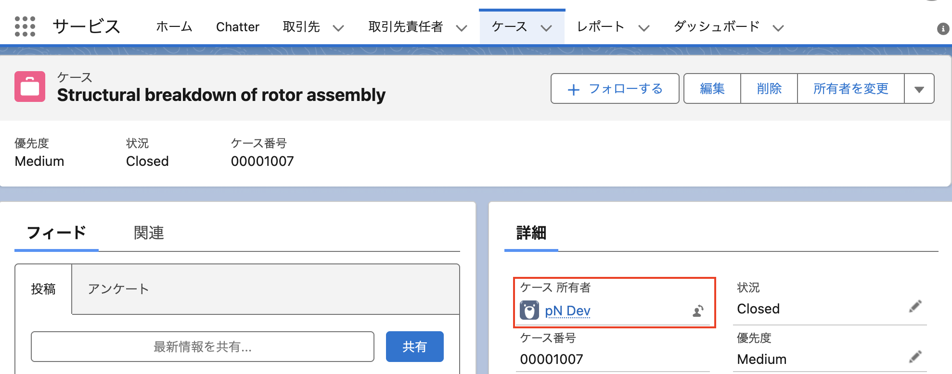952x374 pixels.
Task: Open the ダッシュボード tab
Action: coord(717,26)
